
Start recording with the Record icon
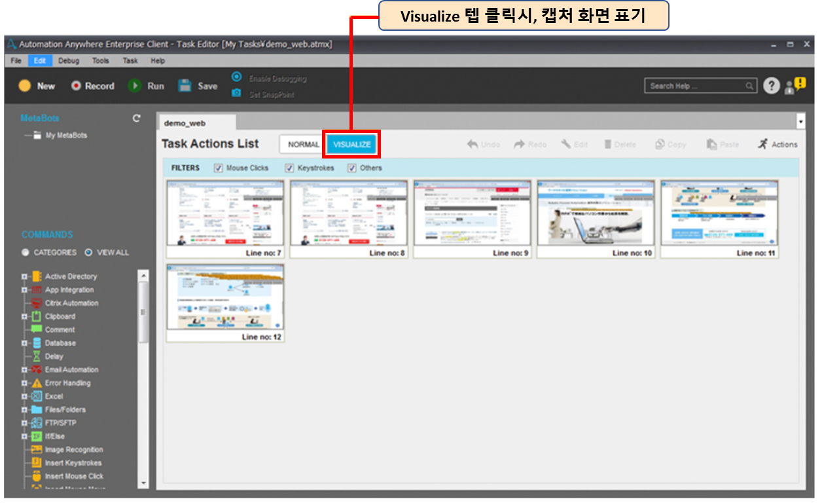[76, 86]
